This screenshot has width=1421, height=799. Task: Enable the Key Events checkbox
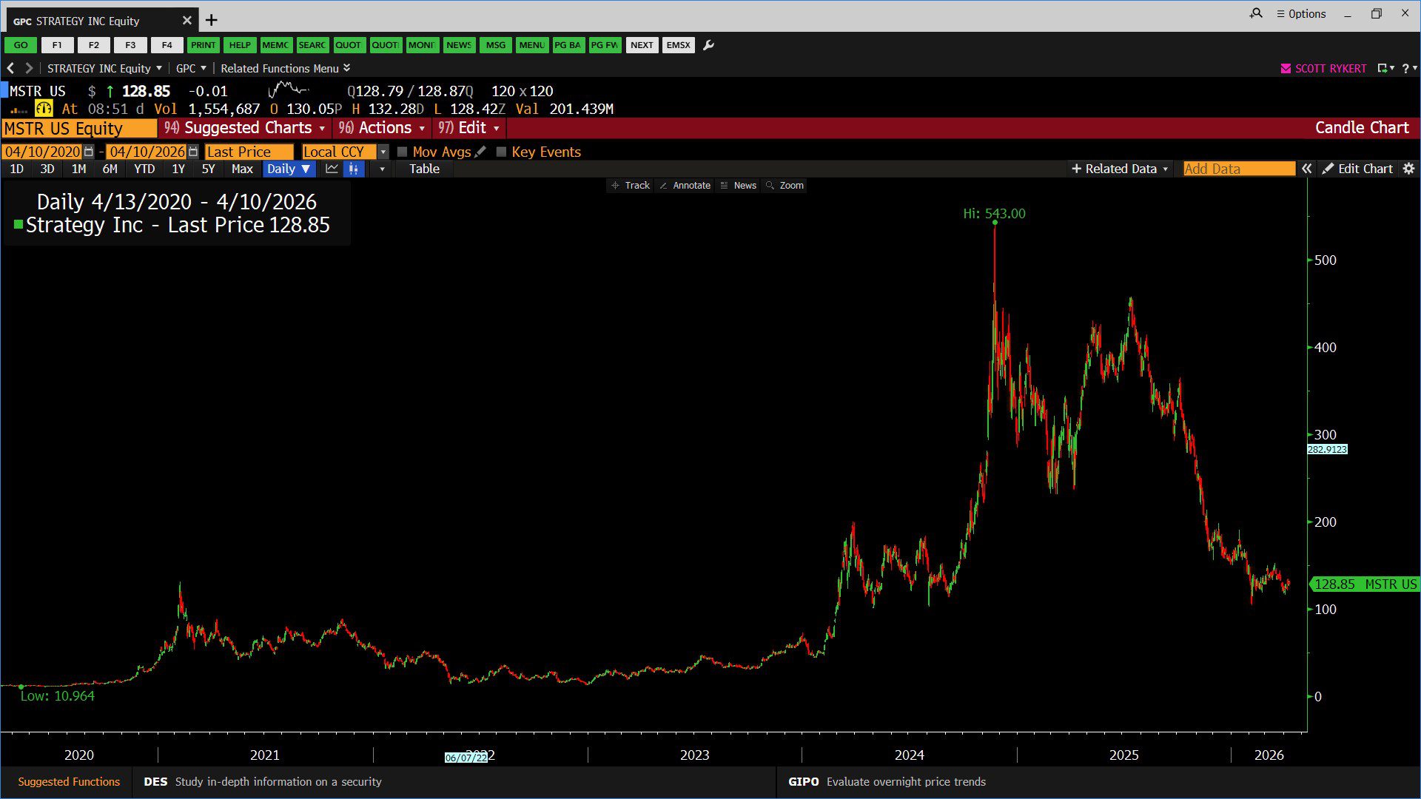pos(501,152)
